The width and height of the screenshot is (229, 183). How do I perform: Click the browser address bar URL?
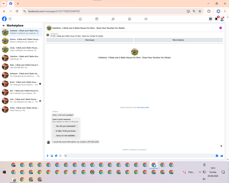[x=54, y=11]
